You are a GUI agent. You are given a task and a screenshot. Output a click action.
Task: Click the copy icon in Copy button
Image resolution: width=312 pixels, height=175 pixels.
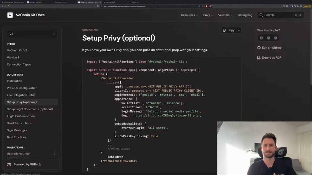(x=224, y=30)
